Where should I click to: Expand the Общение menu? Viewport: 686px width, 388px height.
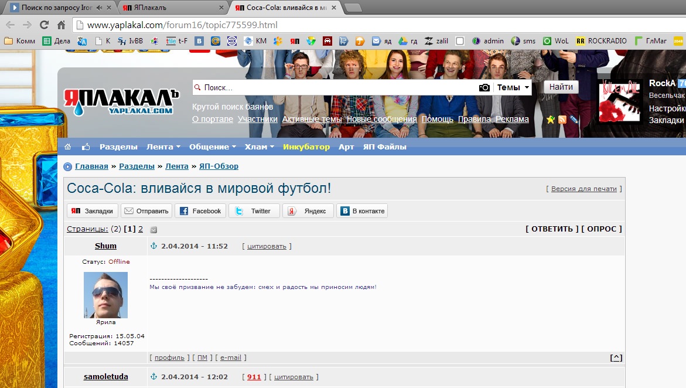pyautogui.click(x=213, y=147)
